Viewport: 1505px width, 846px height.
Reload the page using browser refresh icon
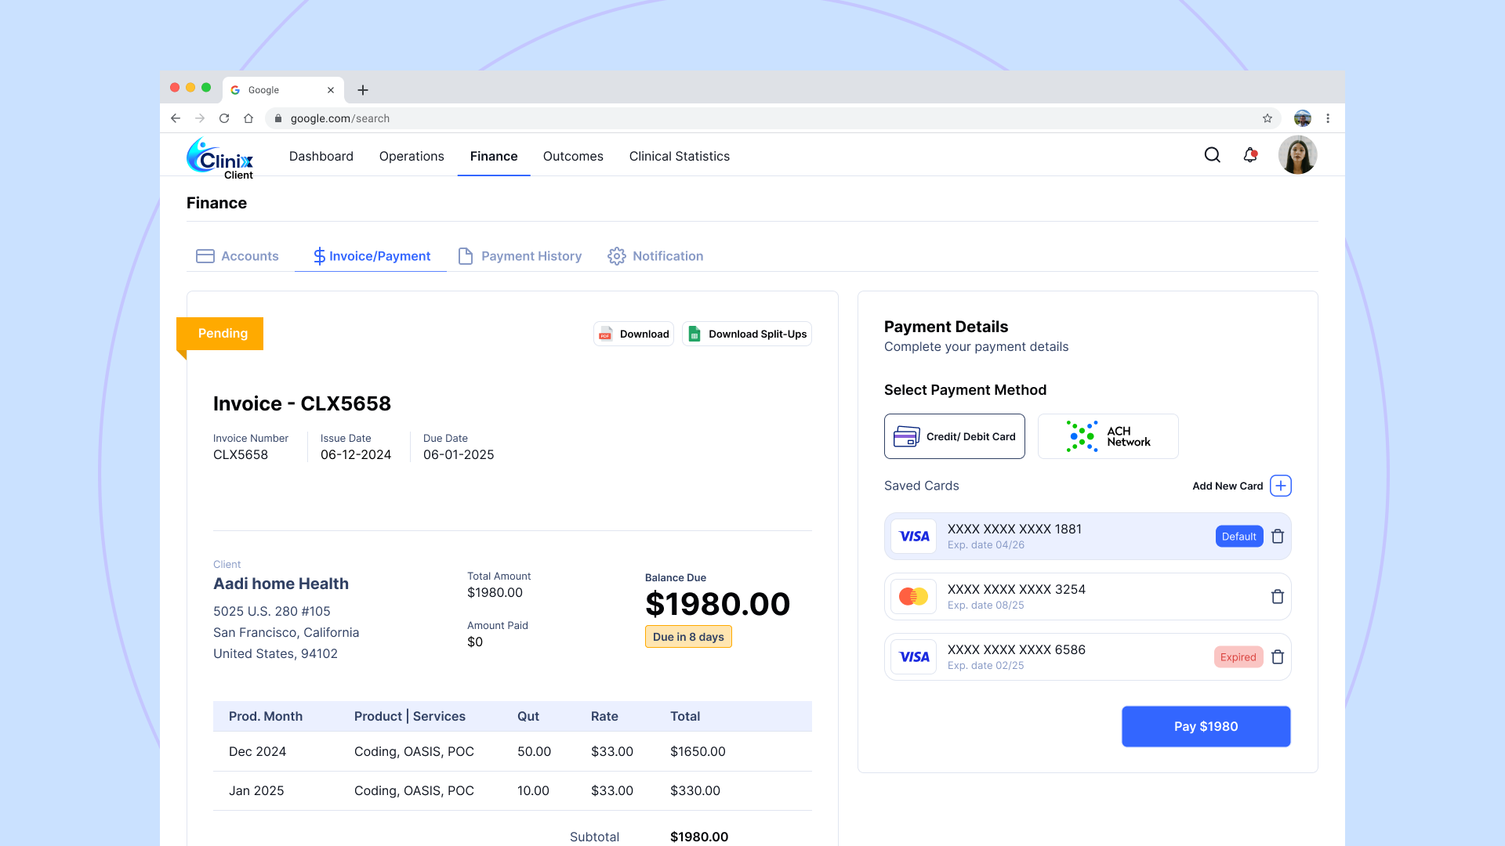[224, 118]
